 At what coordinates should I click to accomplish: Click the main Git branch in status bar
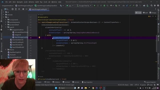click(x=150, y=85)
